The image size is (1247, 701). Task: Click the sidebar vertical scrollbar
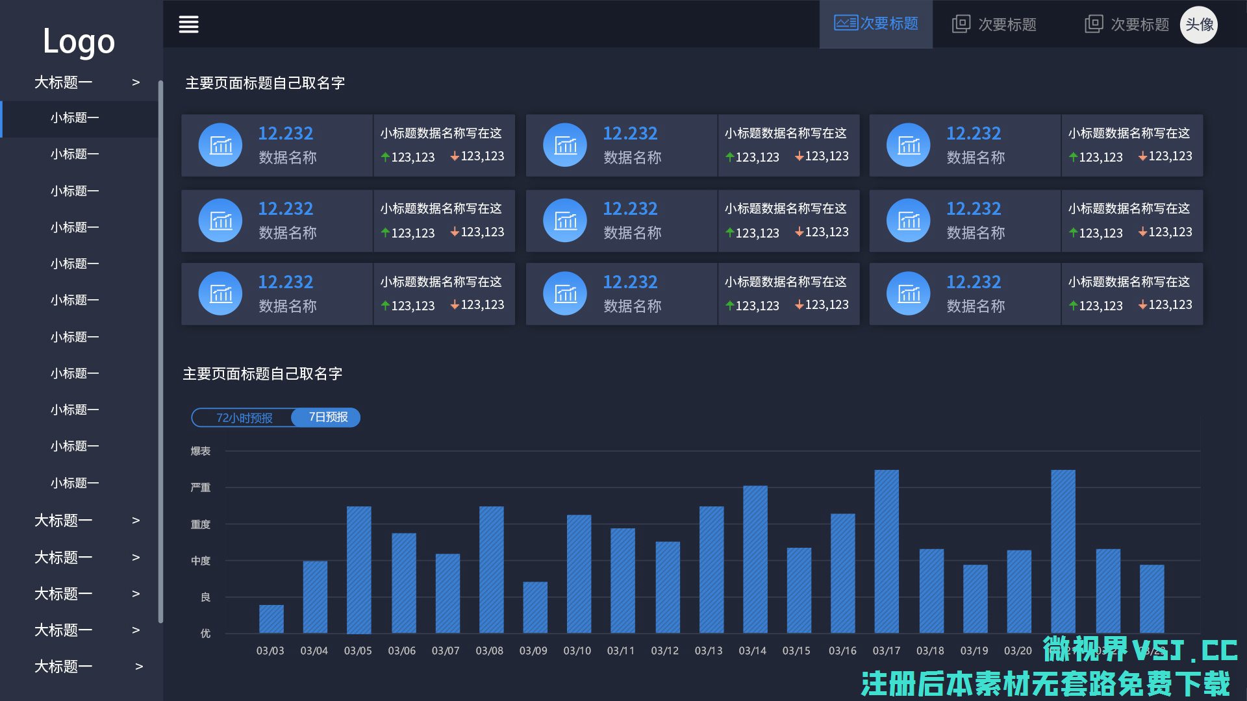point(160,350)
